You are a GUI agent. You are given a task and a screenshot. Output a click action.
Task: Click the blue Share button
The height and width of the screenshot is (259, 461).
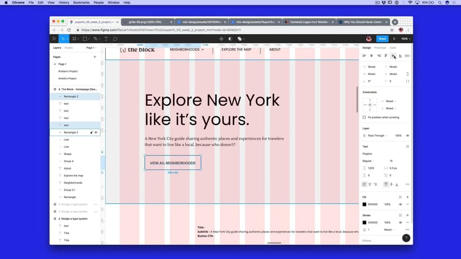click(x=382, y=39)
